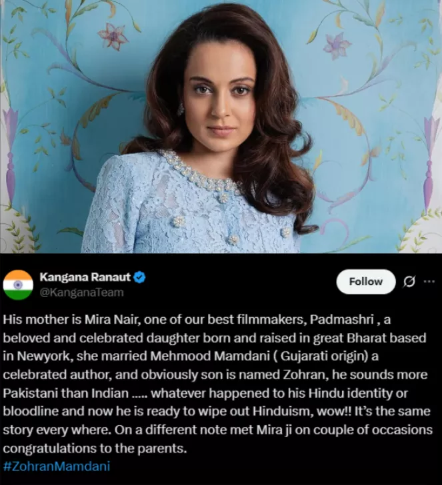Click empty black area right of hashtag
This screenshot has width=442, height=485.
click(x=275, y=466)
